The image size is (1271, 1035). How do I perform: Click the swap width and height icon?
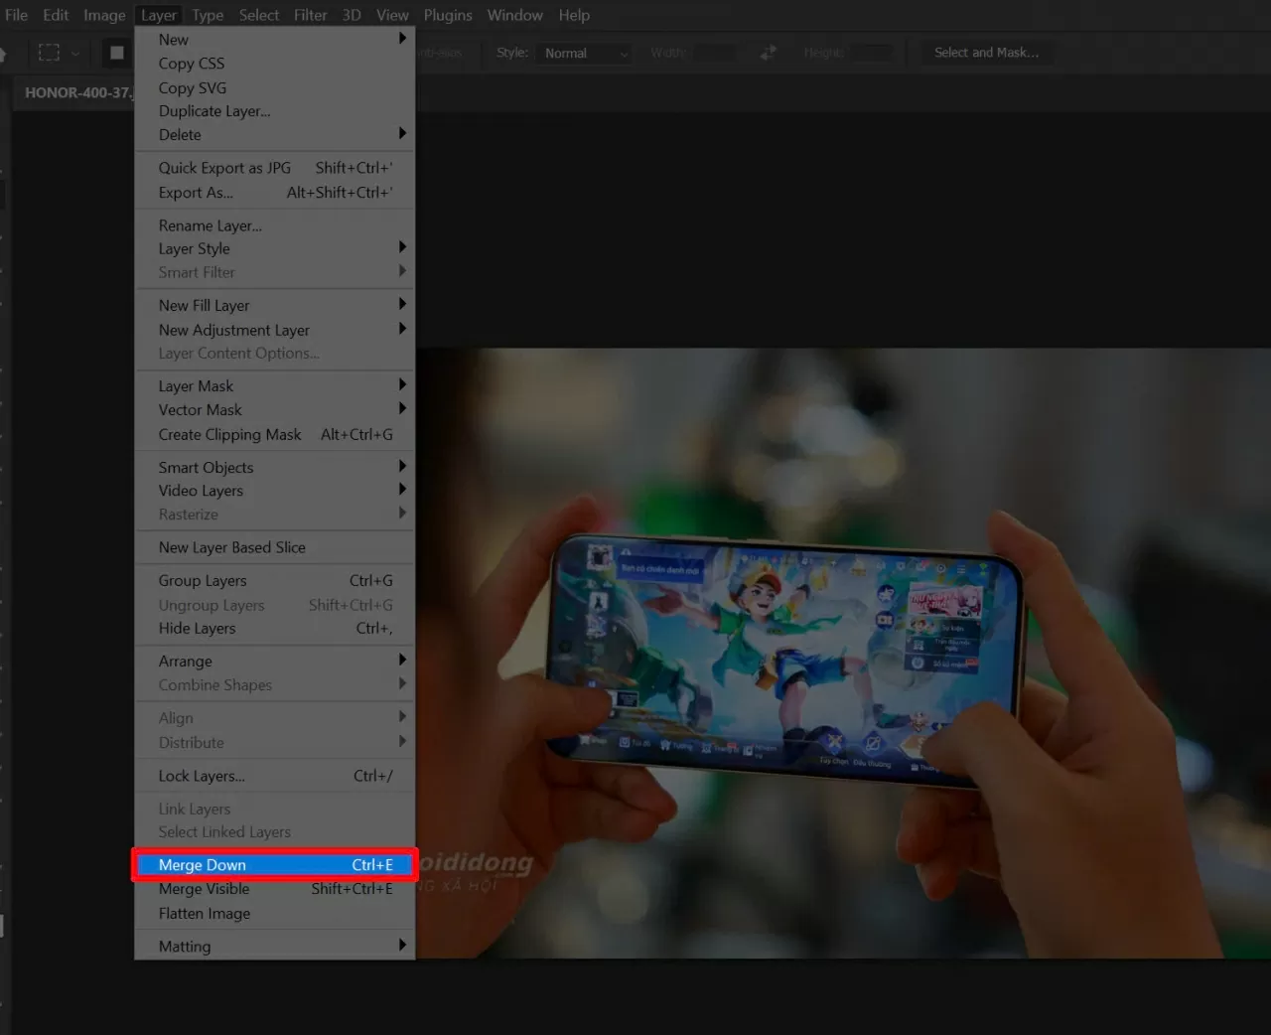768,53
